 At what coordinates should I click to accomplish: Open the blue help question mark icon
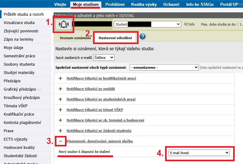[x=143, y=37]
